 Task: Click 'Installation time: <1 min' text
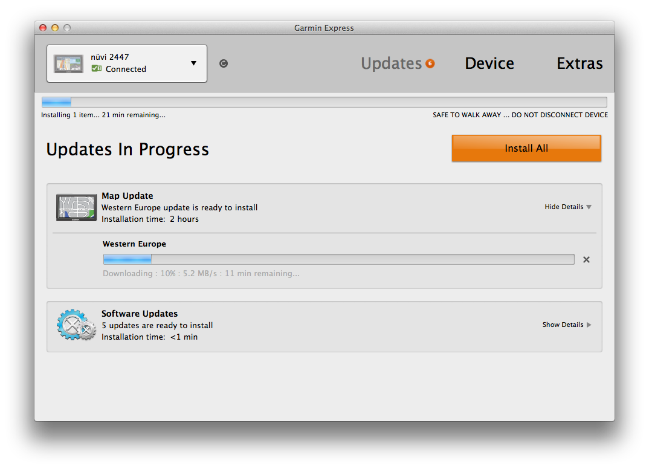(x=149, y=337)
